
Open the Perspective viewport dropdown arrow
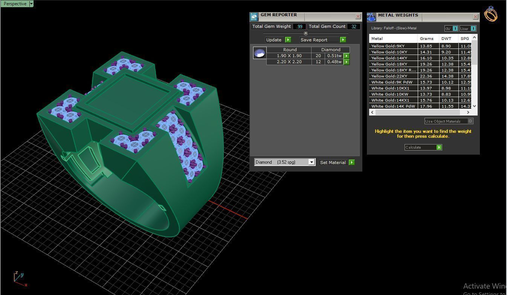point(31,4)
